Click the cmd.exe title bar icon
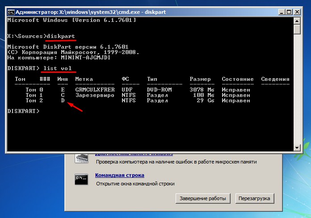 pyautogui.click(x=11, y=13)
